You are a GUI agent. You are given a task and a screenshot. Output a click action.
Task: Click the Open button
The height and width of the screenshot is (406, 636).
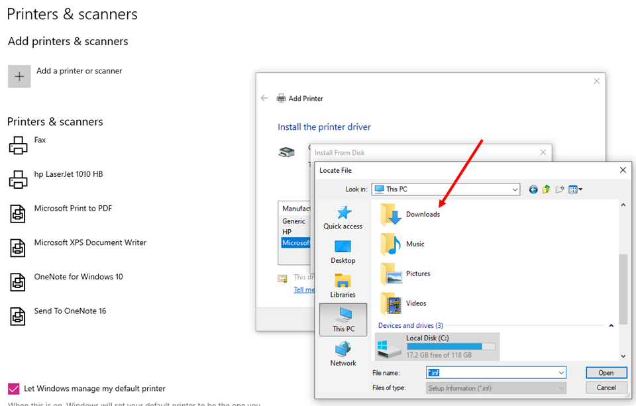[606, 373]
